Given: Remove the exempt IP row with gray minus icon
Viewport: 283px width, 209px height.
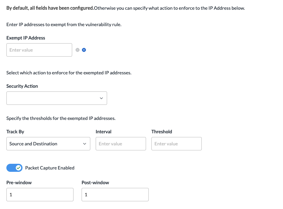Looking at the screenshot, I should (x=78, y=50).
